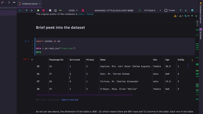This screenshot has height=114, width=203.
Task: Click name cell O'Dwyer, Miss. Ellen
Action: [x=119, y=89]
